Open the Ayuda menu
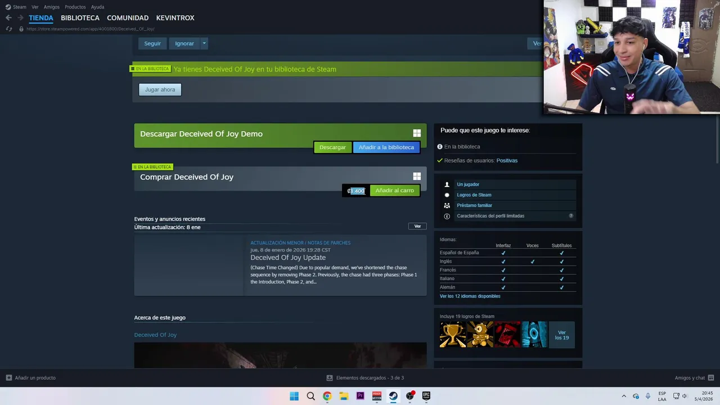Image resolution: width=720 pixels, height=405 pixels. (x=97, y=7)
